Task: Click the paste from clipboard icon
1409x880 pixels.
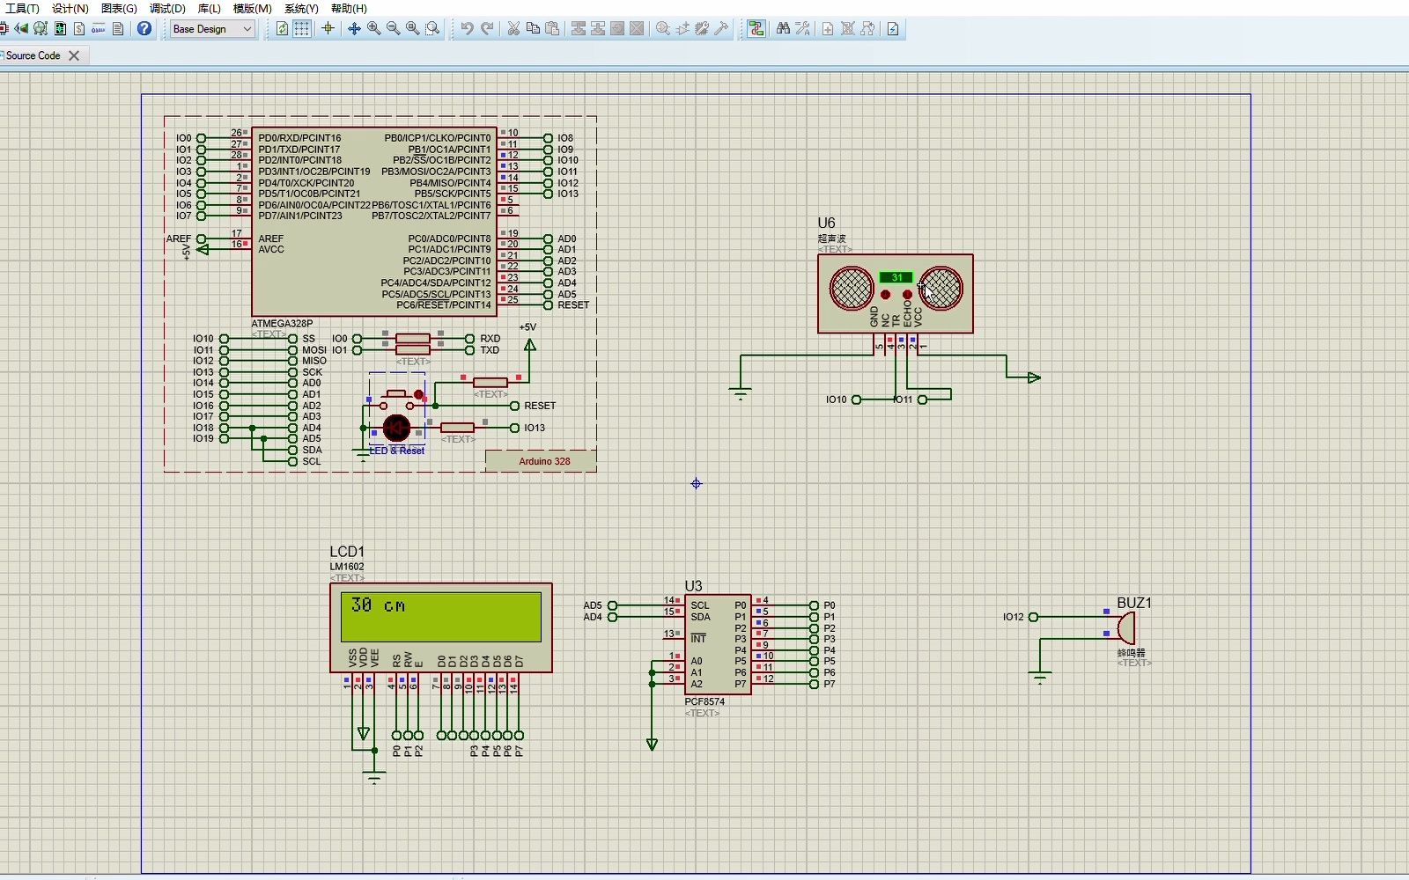Action: (552, 29)
